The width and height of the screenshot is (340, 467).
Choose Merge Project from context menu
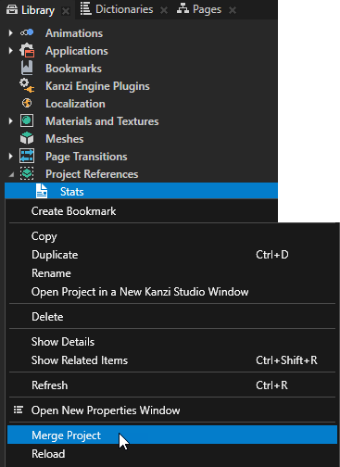pyautogui.click(x=172, y=435)
